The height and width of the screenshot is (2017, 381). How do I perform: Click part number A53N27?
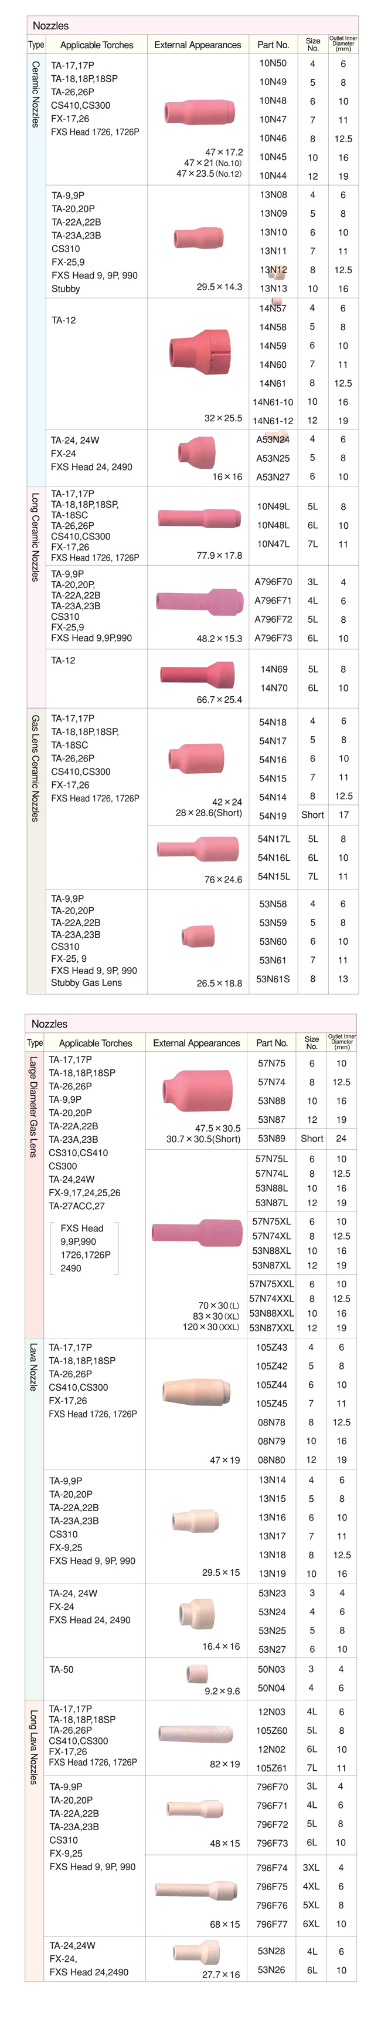click(x=273, y=477)
